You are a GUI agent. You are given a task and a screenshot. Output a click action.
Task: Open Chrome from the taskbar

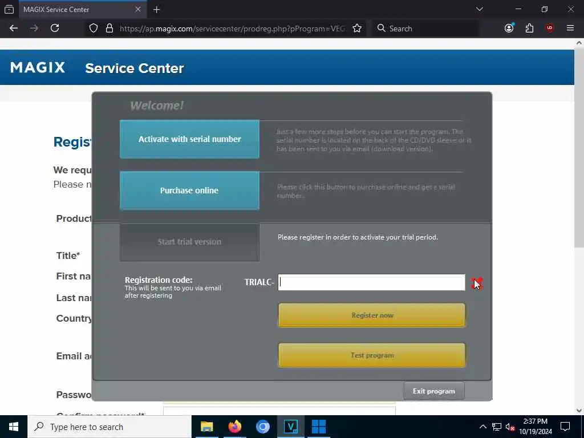262,427
